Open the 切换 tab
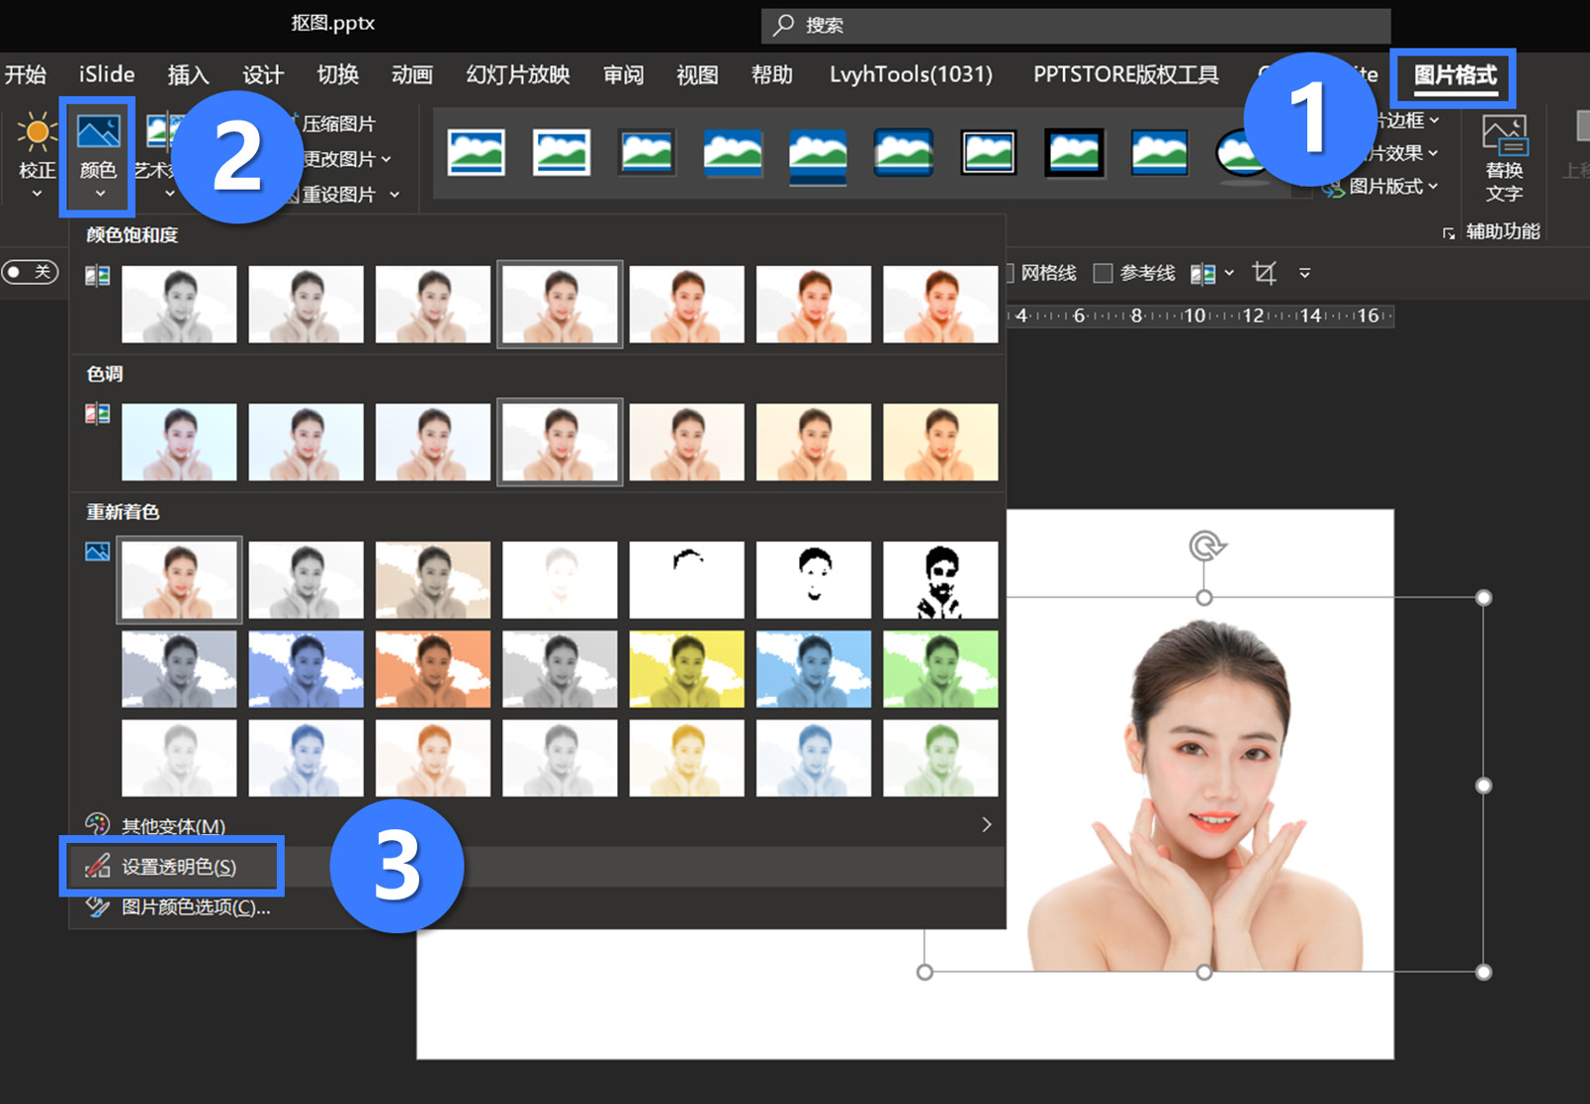 coord(337,75)
